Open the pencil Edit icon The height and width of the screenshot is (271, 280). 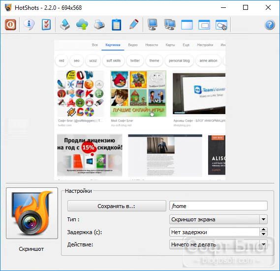(134, 24)
